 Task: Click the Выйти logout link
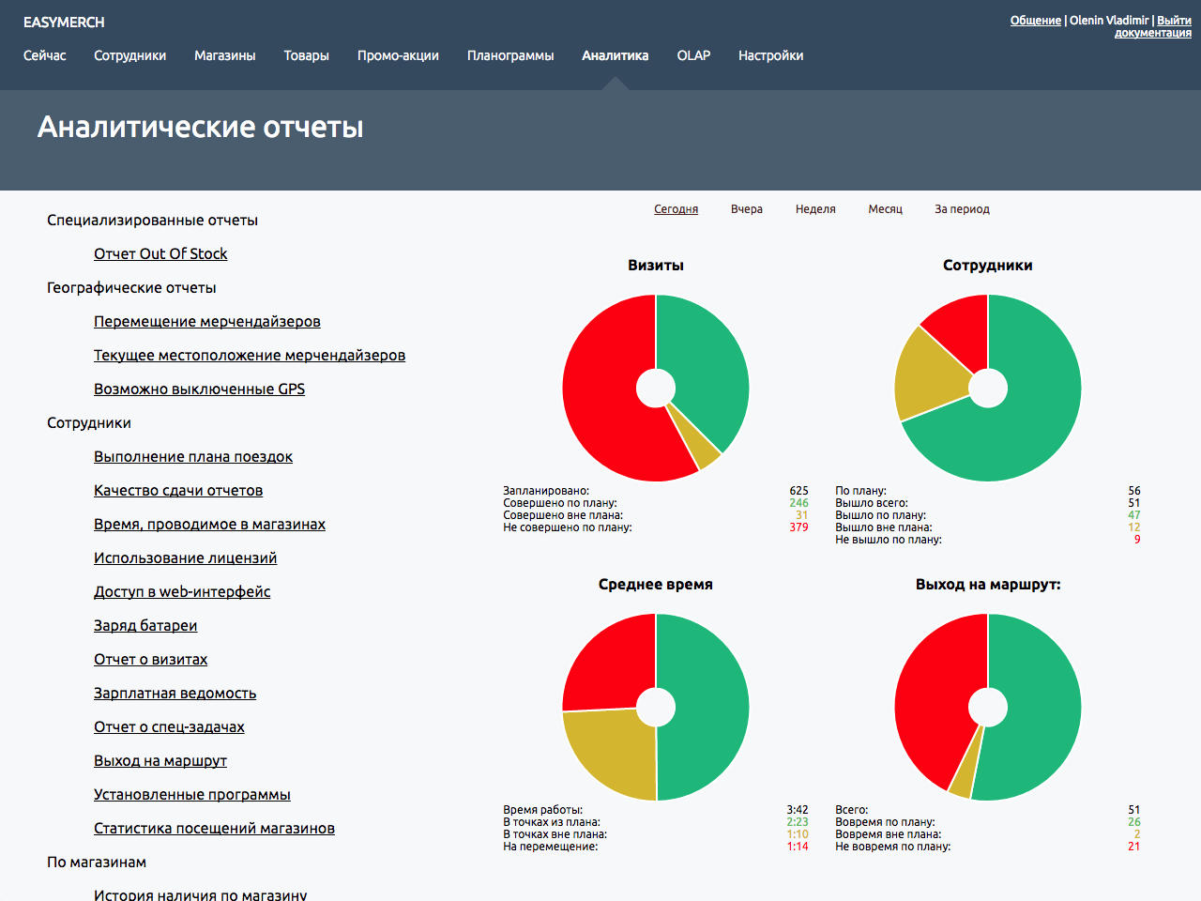click(1174, 20)
